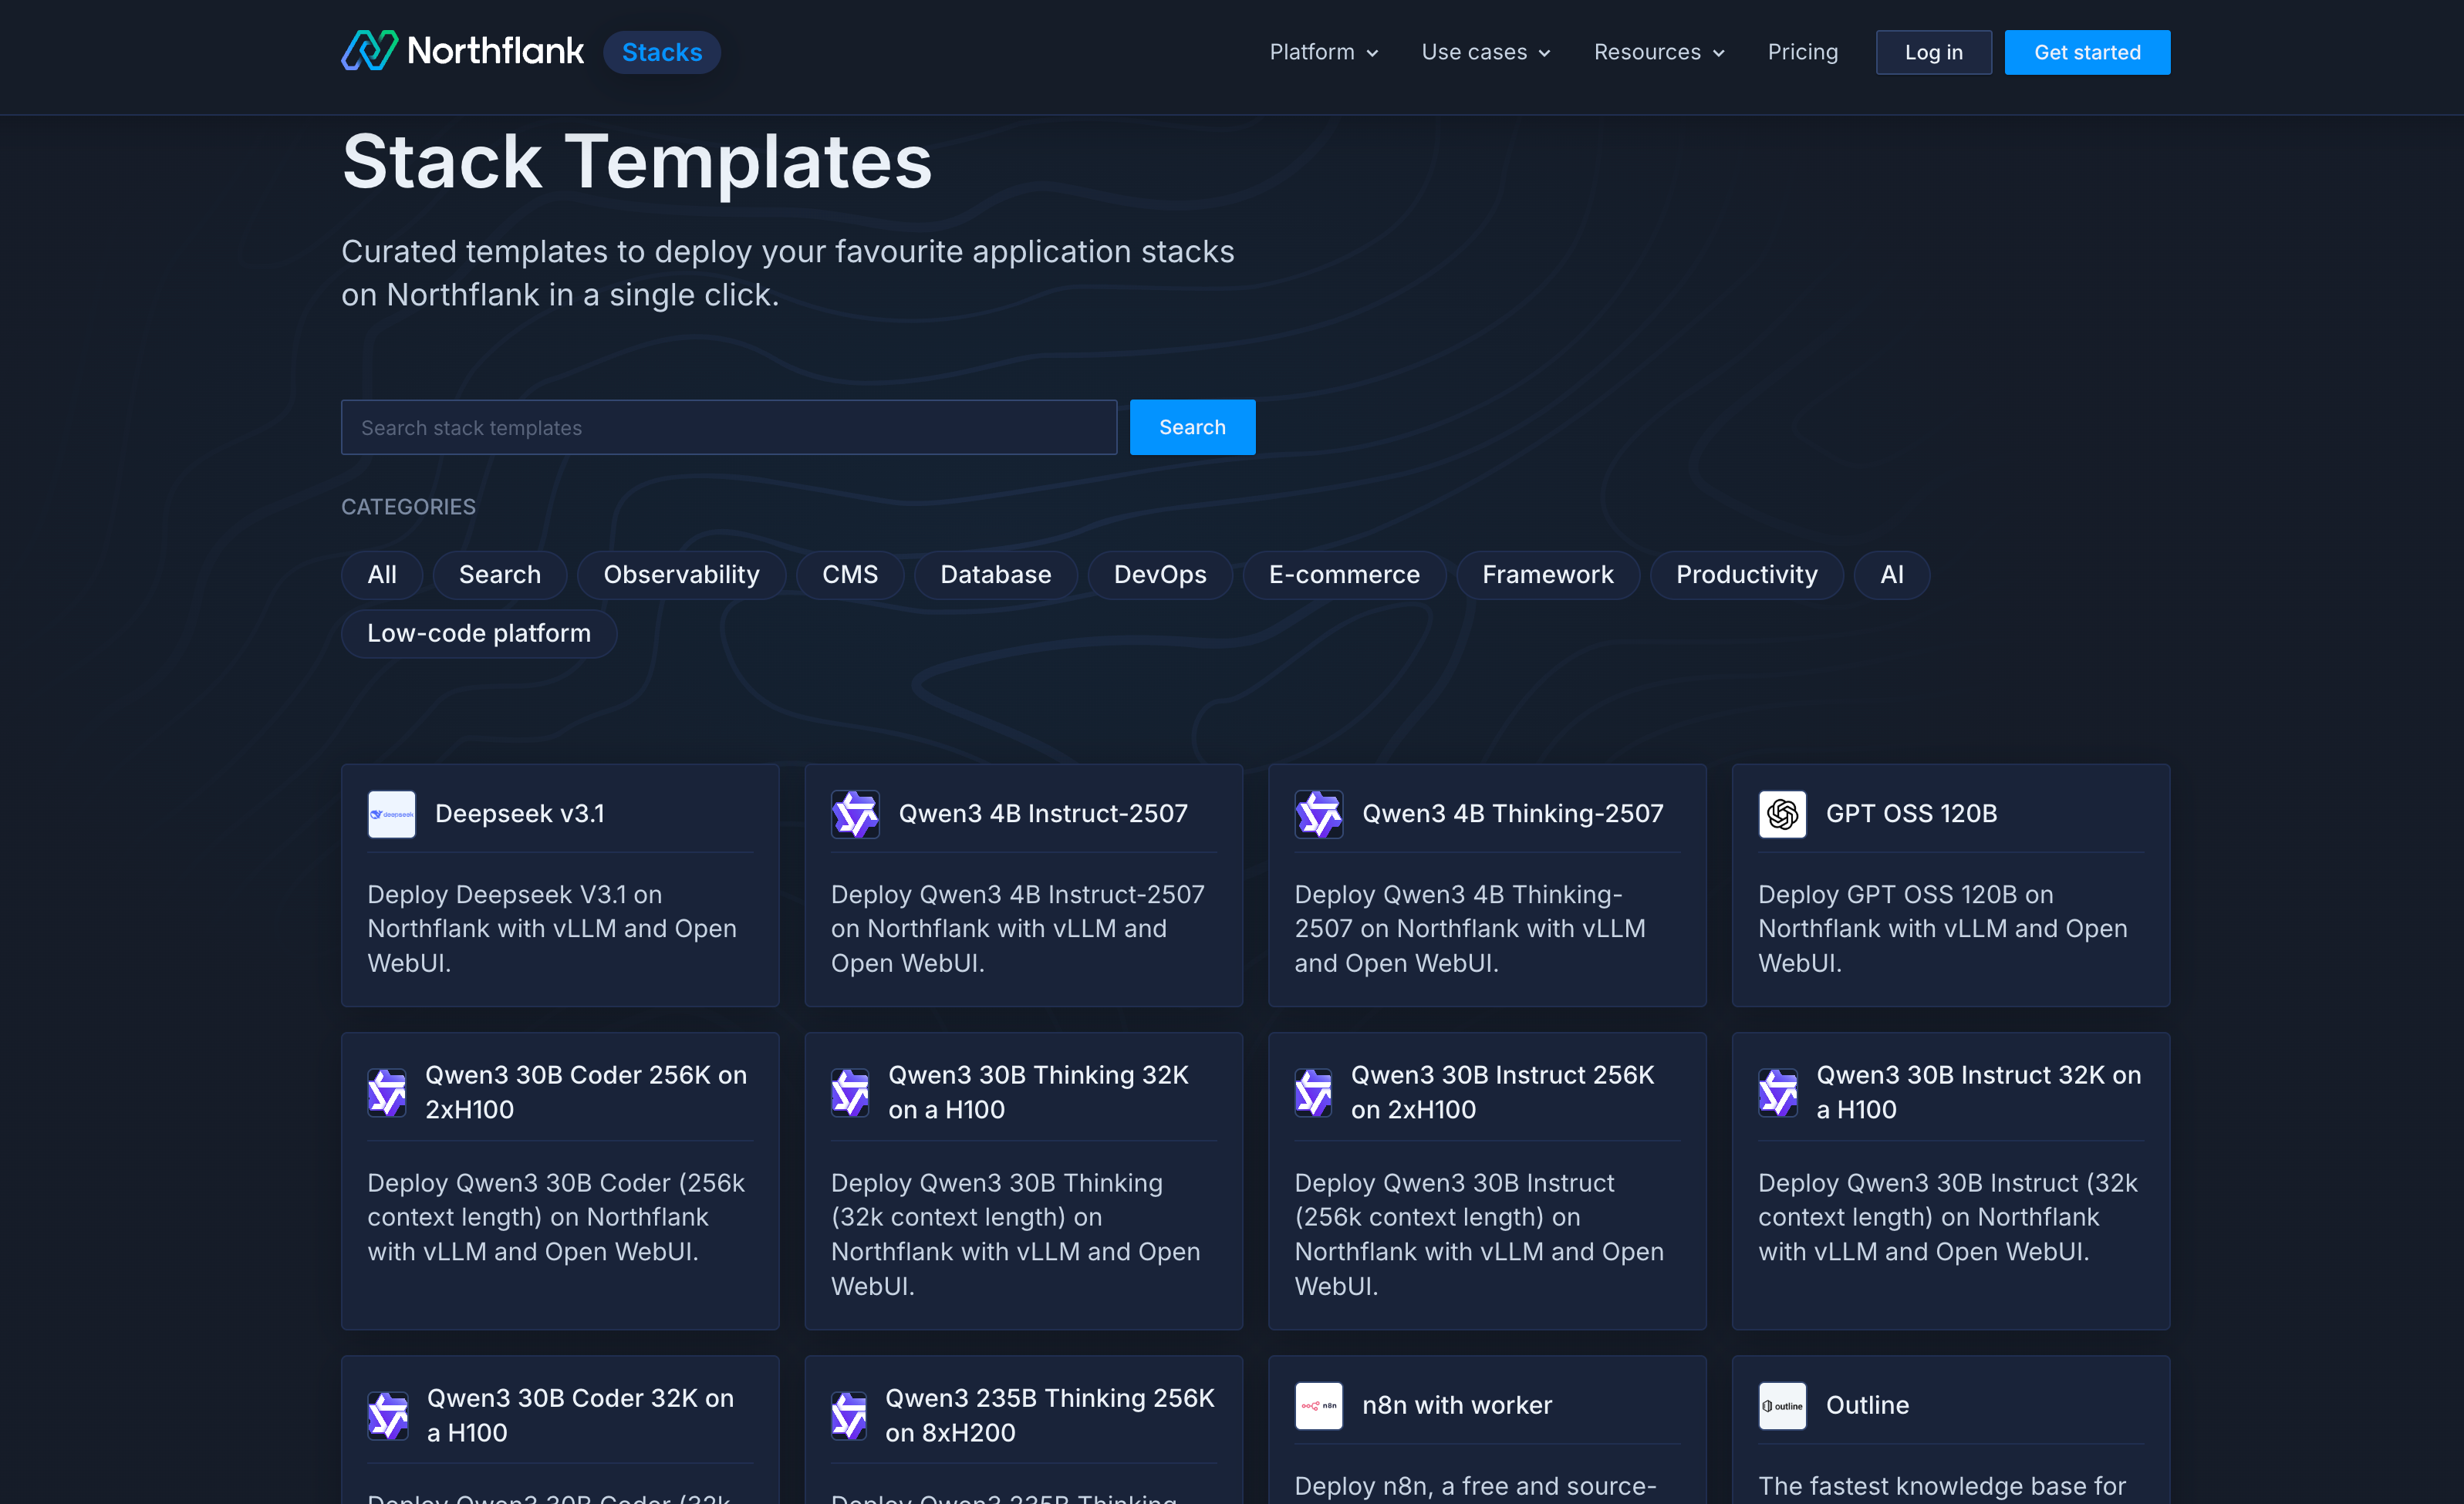Open Qwen3 30B Instruct 32K on a H100
The height and width of the screenshot is (1504, 2464).
pos(1979,1092)
